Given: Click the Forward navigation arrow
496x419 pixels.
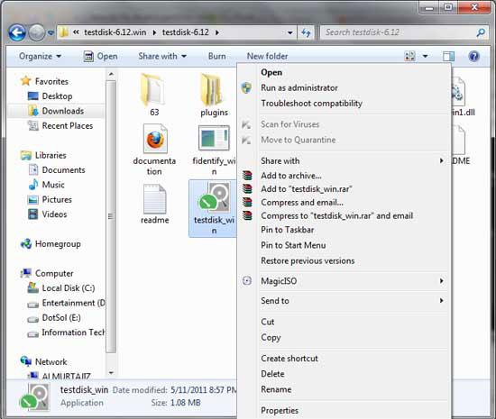Looking at the screenshot, I should click(37, 32).
